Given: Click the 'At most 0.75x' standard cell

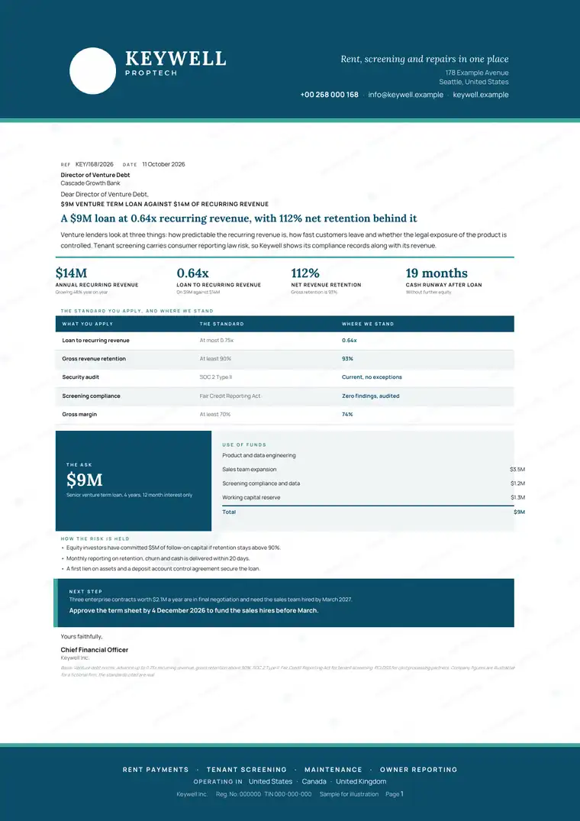Looking at the screenshot, I should 217,341.
